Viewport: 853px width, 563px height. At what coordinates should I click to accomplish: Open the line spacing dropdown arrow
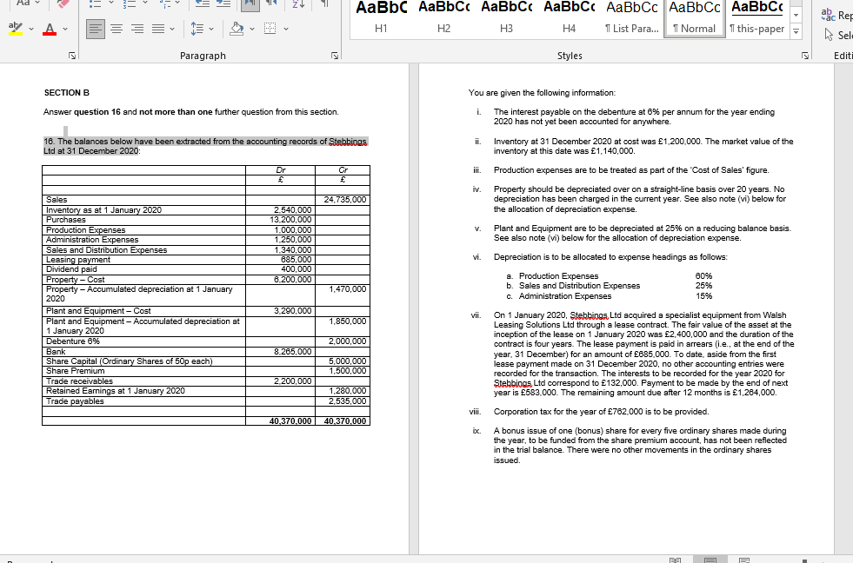[211, 29]
